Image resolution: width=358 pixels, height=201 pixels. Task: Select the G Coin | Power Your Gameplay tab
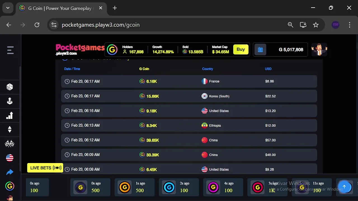click(61, 8)
